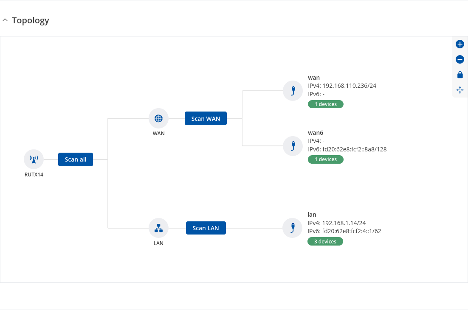
Task: Open the lan 3 devices badge
Action: coord(325,242)
